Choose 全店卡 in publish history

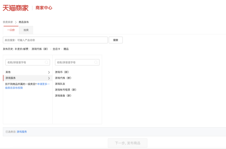tap(56, 49)
